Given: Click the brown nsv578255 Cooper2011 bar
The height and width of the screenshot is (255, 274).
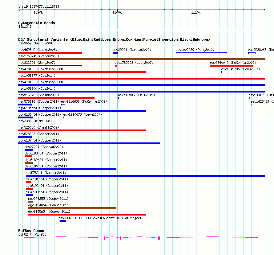Looking at the screenshot, I should 30,202.
